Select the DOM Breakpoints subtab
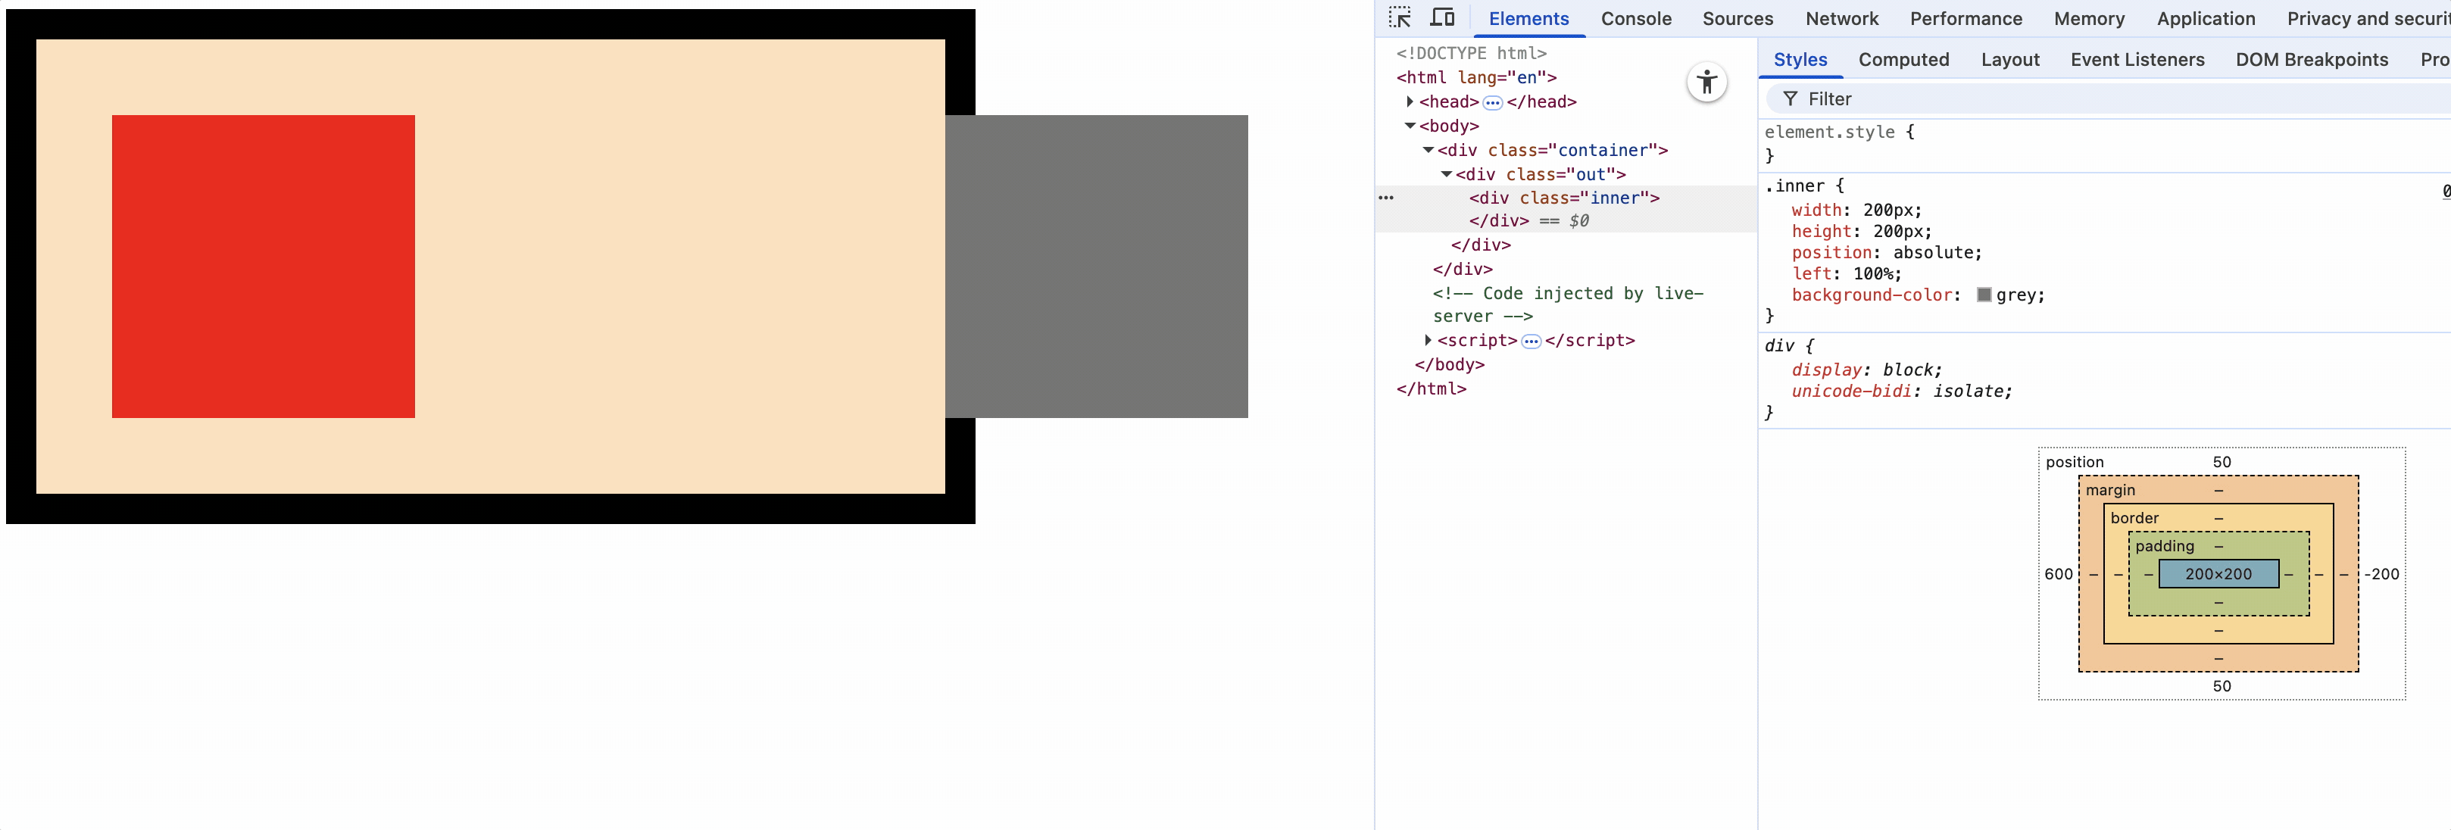This screenshot has width=2451, height=830. 2311,60
